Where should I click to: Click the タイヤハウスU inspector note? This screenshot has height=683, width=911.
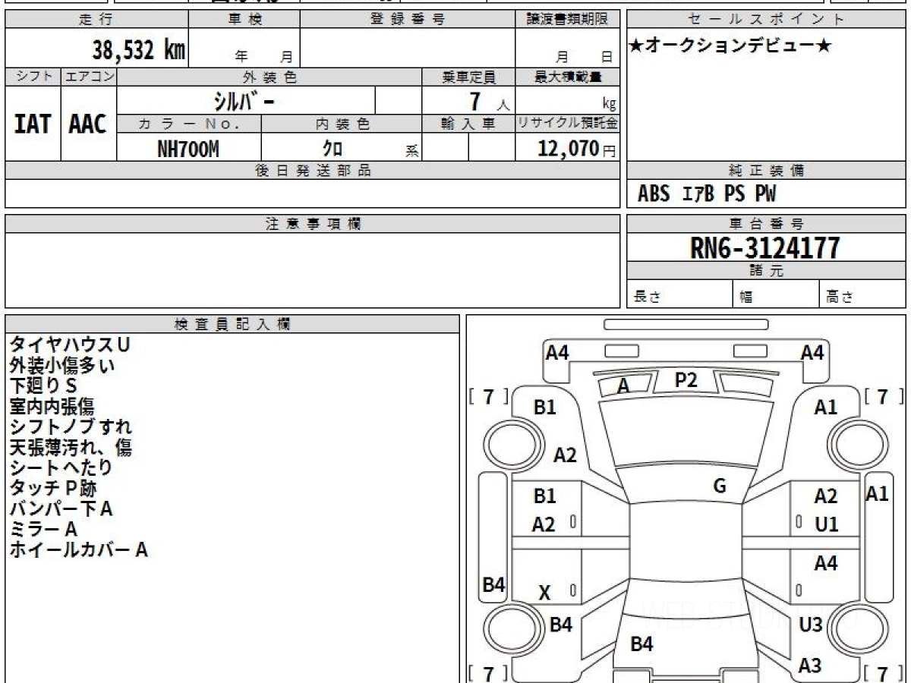point(70,345)
